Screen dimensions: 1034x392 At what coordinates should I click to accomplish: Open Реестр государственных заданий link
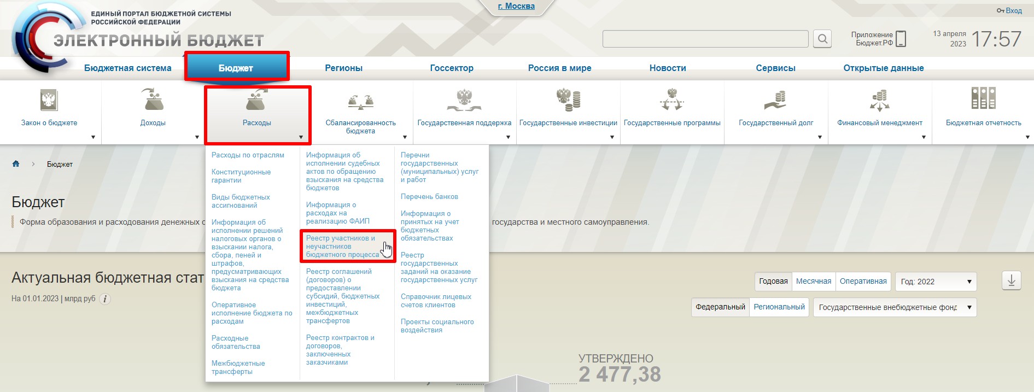point(439,267)
